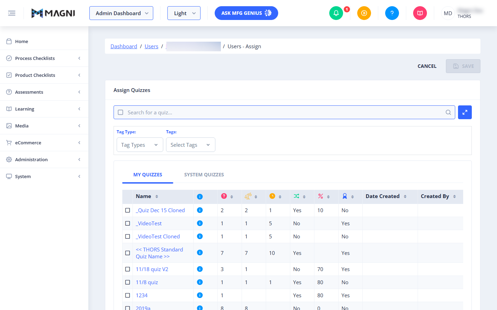Toggle the hamburger sidebar menu
This screenshot has width=497, height=310.
click(12, 13)
